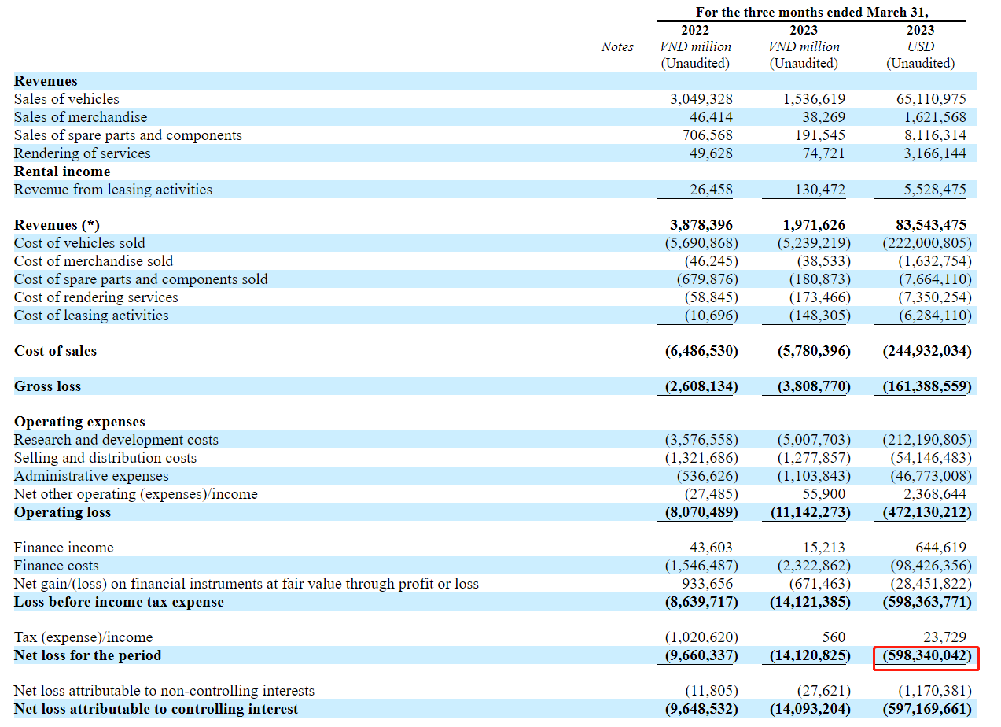
Task: Click the 'Finance costs' row label
Action: [57, 566]
